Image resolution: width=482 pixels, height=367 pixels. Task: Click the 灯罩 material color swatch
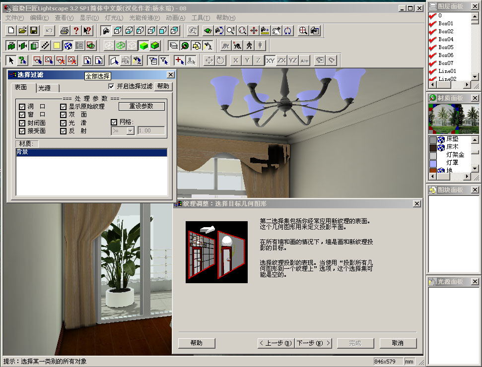point(433,163)
